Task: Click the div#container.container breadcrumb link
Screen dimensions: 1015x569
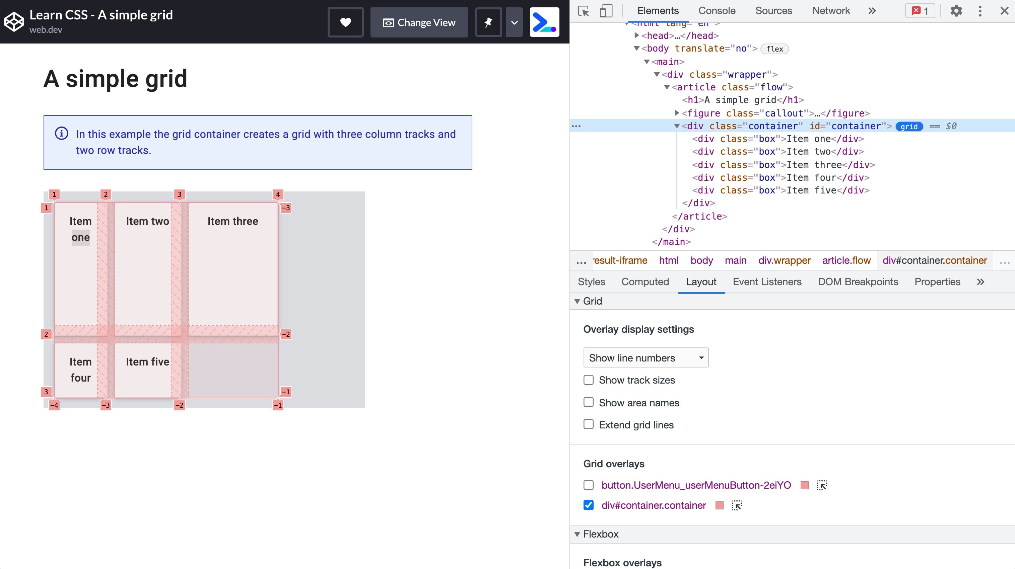Action: coord(935,260)
